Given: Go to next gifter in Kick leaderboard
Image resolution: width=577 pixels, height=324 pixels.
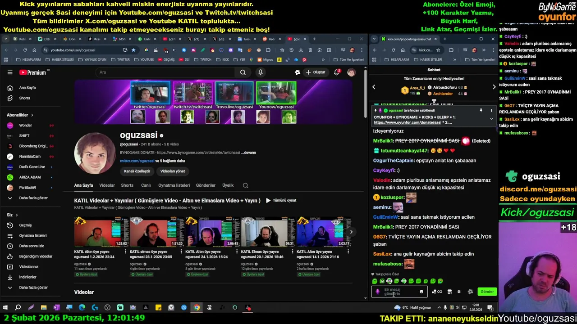Looking at the screenshot, I should (494, 87).
